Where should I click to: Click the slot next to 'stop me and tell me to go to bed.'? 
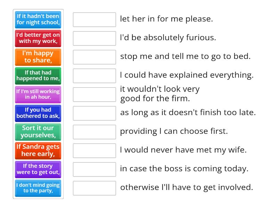[x=94, y=57]
